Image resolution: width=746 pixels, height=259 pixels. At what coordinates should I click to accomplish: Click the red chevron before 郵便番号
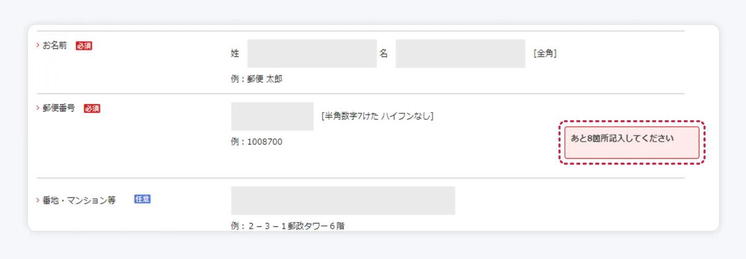pyautogui.click(x=38, y=108)
